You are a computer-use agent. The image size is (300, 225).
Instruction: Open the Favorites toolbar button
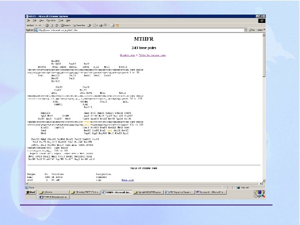[x=79, y=25]
